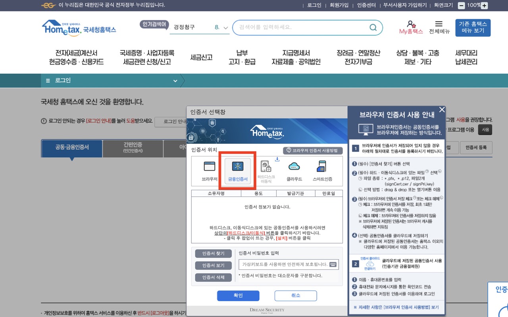Open the 전체메뉴 hamburger icon

(439, 24)
